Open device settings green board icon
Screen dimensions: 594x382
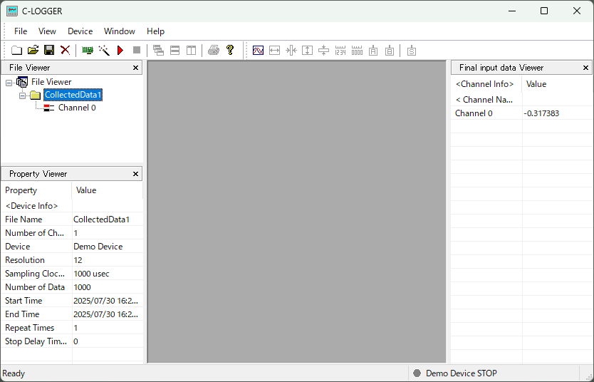coord(88,50)
